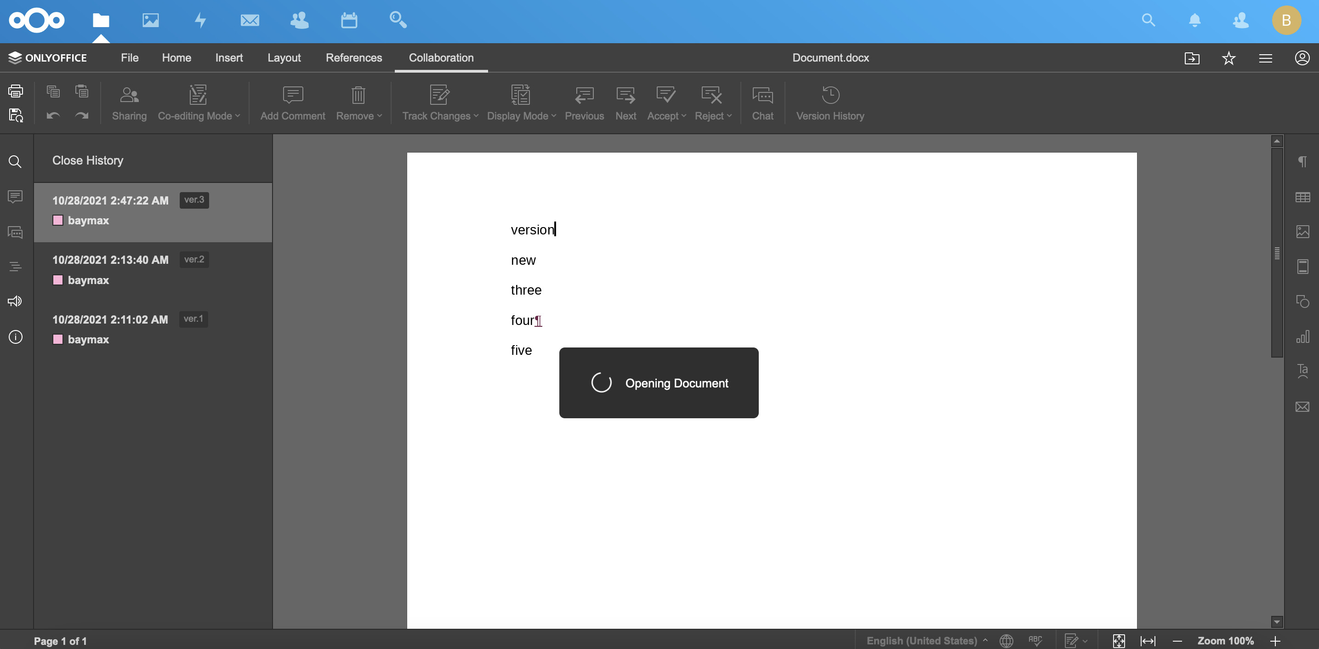The width and height of the screenshot is (1319, 649).
Task: Open the search icon in left sidebar
Action: pyautogui.click(x=15, y=162)
